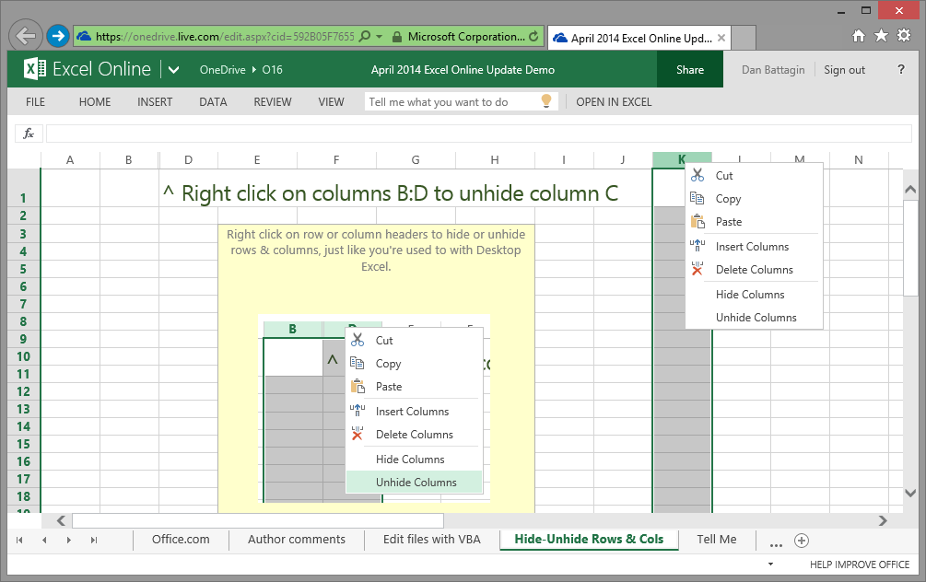This screenshot has height=582, width=926.
Task: Add a new sheet with the plus icon
Action: (x=802, y=541)
